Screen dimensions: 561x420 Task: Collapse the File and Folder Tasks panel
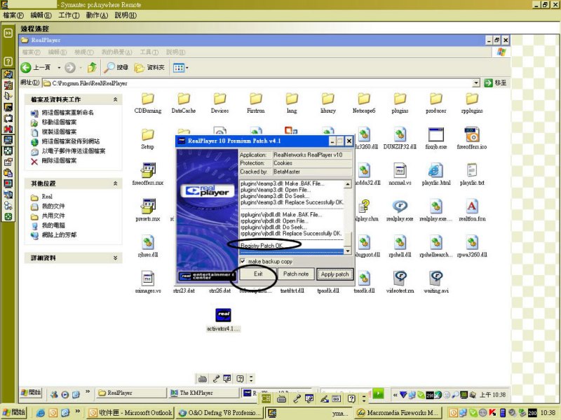click(x=115, y=99)
